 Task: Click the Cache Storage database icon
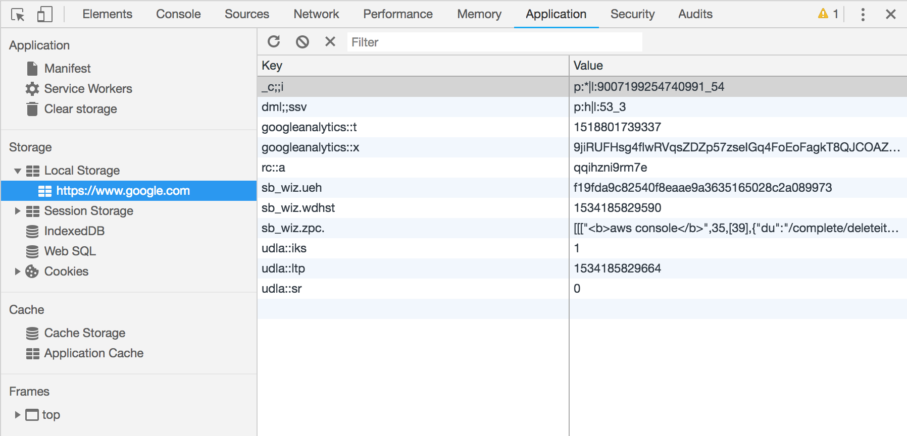[x=32, y=333]
